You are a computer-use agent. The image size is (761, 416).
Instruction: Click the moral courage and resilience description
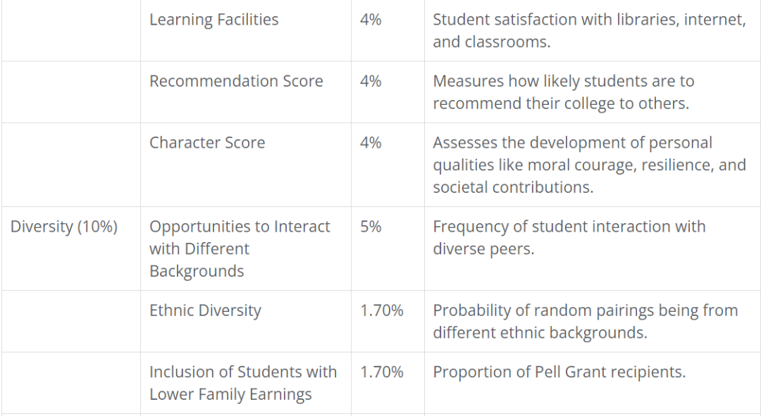[x=589, y=165]
